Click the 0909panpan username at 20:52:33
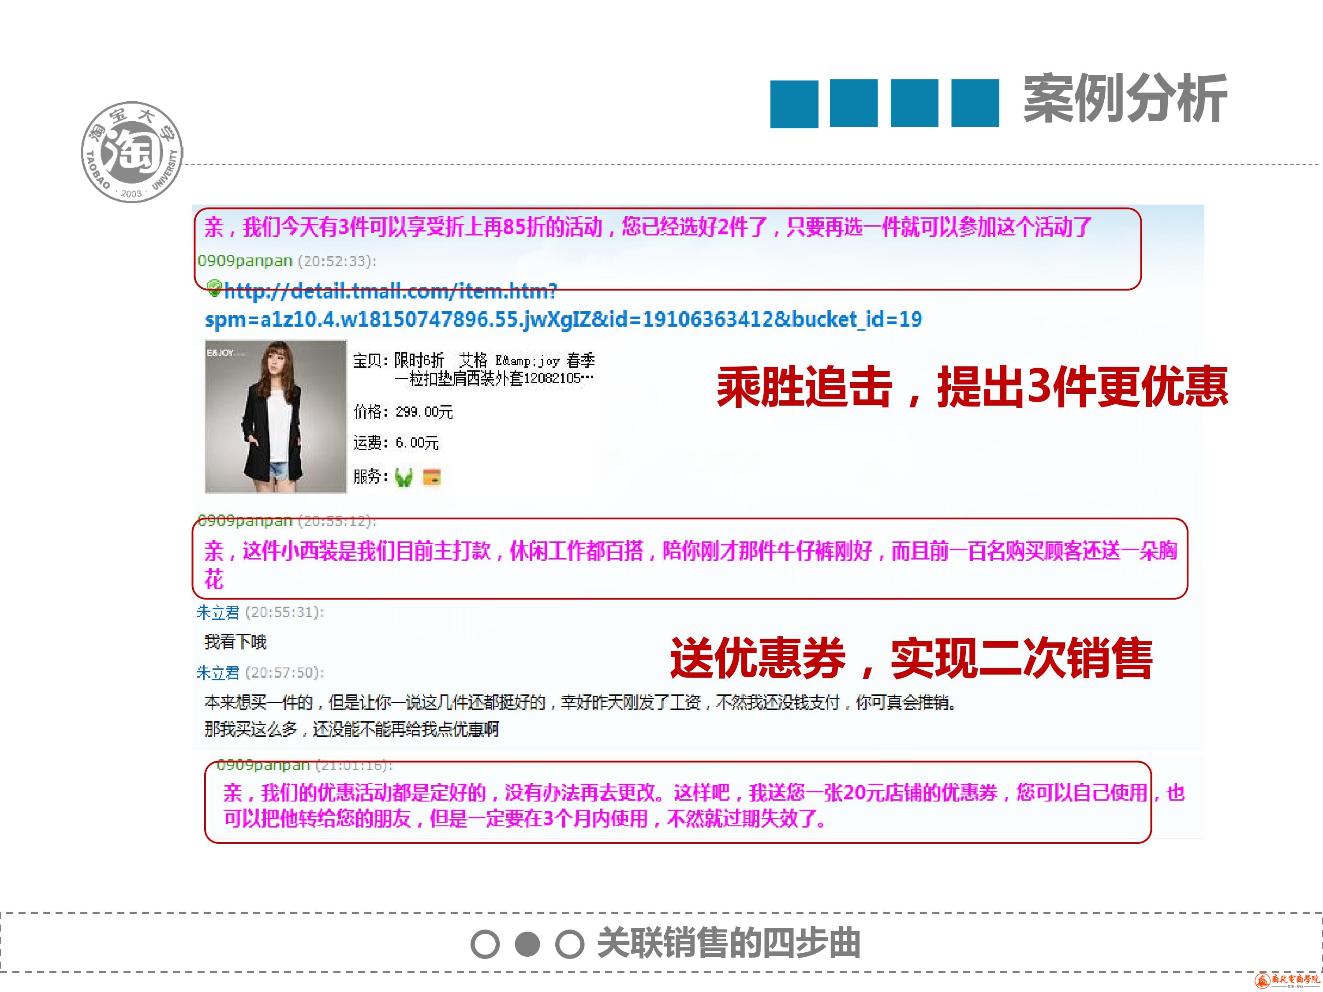Image resolution: width=1323 pixels, height=992 pixels. point(245,261)
